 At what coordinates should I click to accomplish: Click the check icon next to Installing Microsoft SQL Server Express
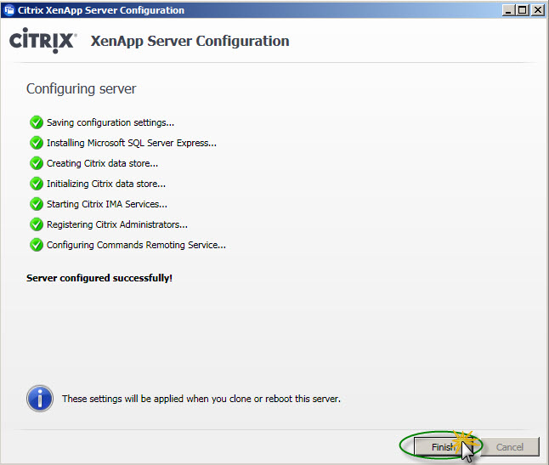click(x=37, y=143)
